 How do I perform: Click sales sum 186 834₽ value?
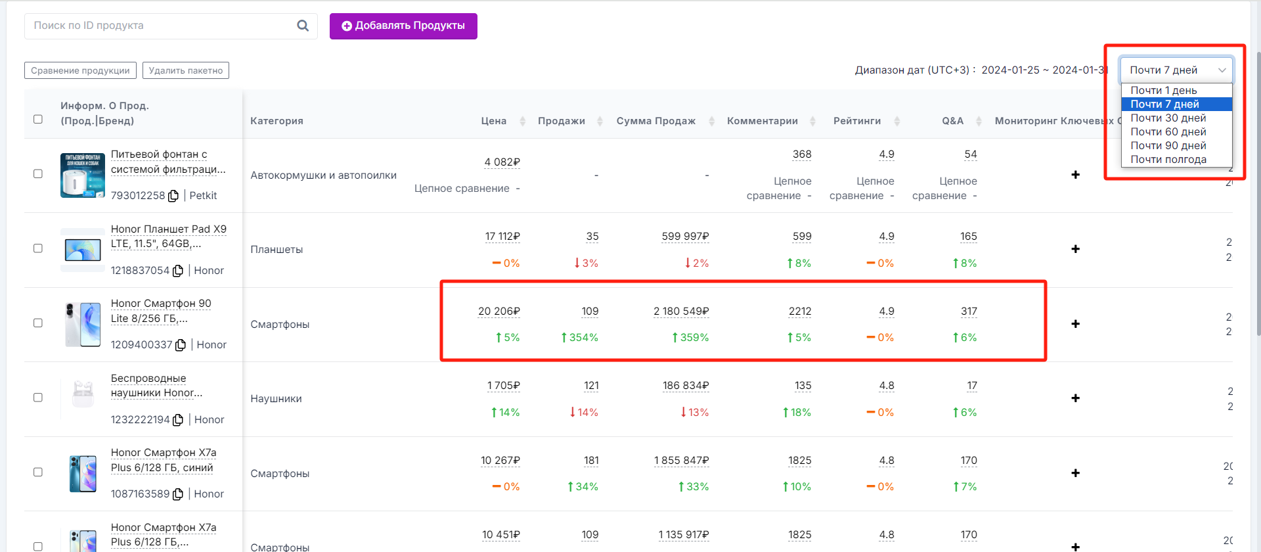tap(686, 386)
